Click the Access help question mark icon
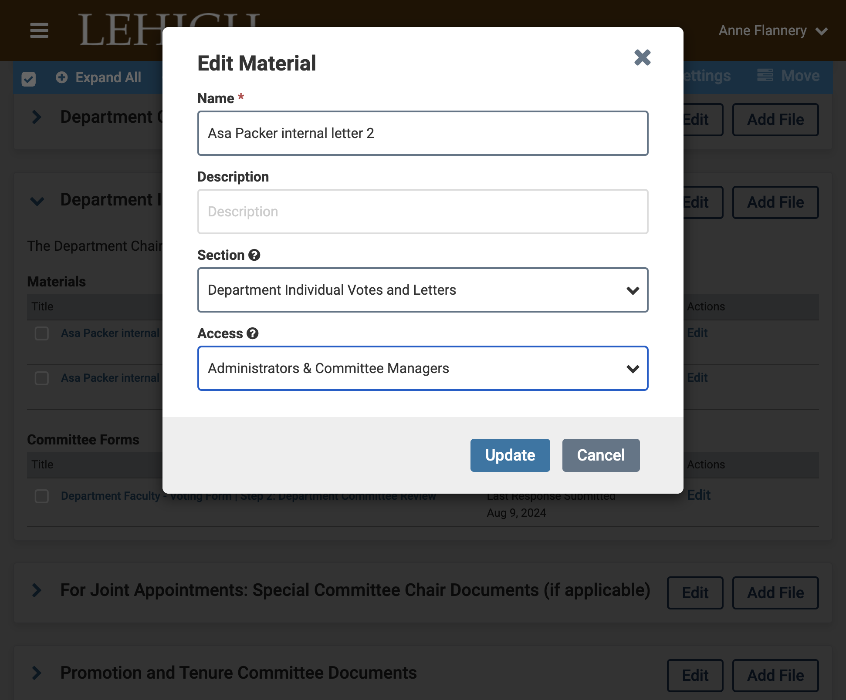Image resolution: width=846 pixels, height=700 pixels. (x=253, y=333)
